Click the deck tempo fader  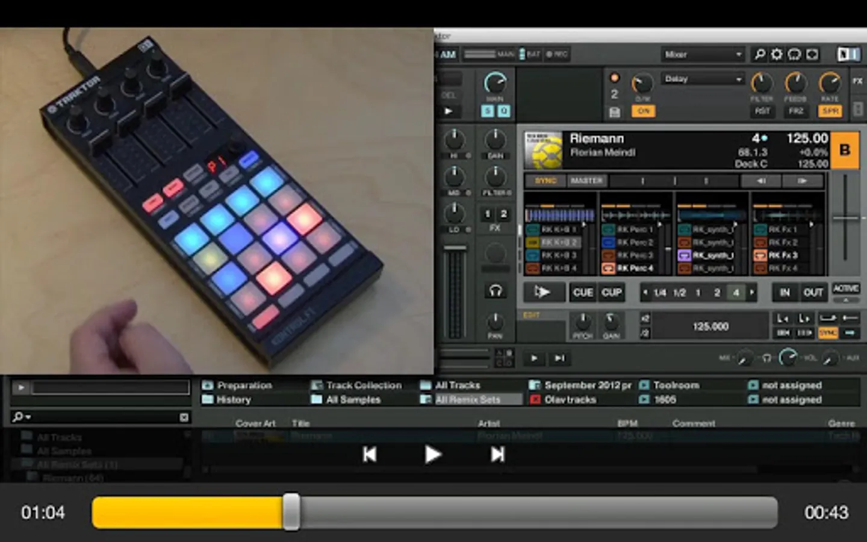846,218
